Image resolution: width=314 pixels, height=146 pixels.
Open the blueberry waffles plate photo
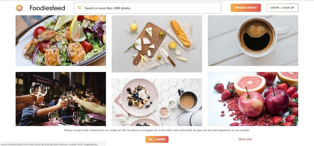(x=157, y=102)
